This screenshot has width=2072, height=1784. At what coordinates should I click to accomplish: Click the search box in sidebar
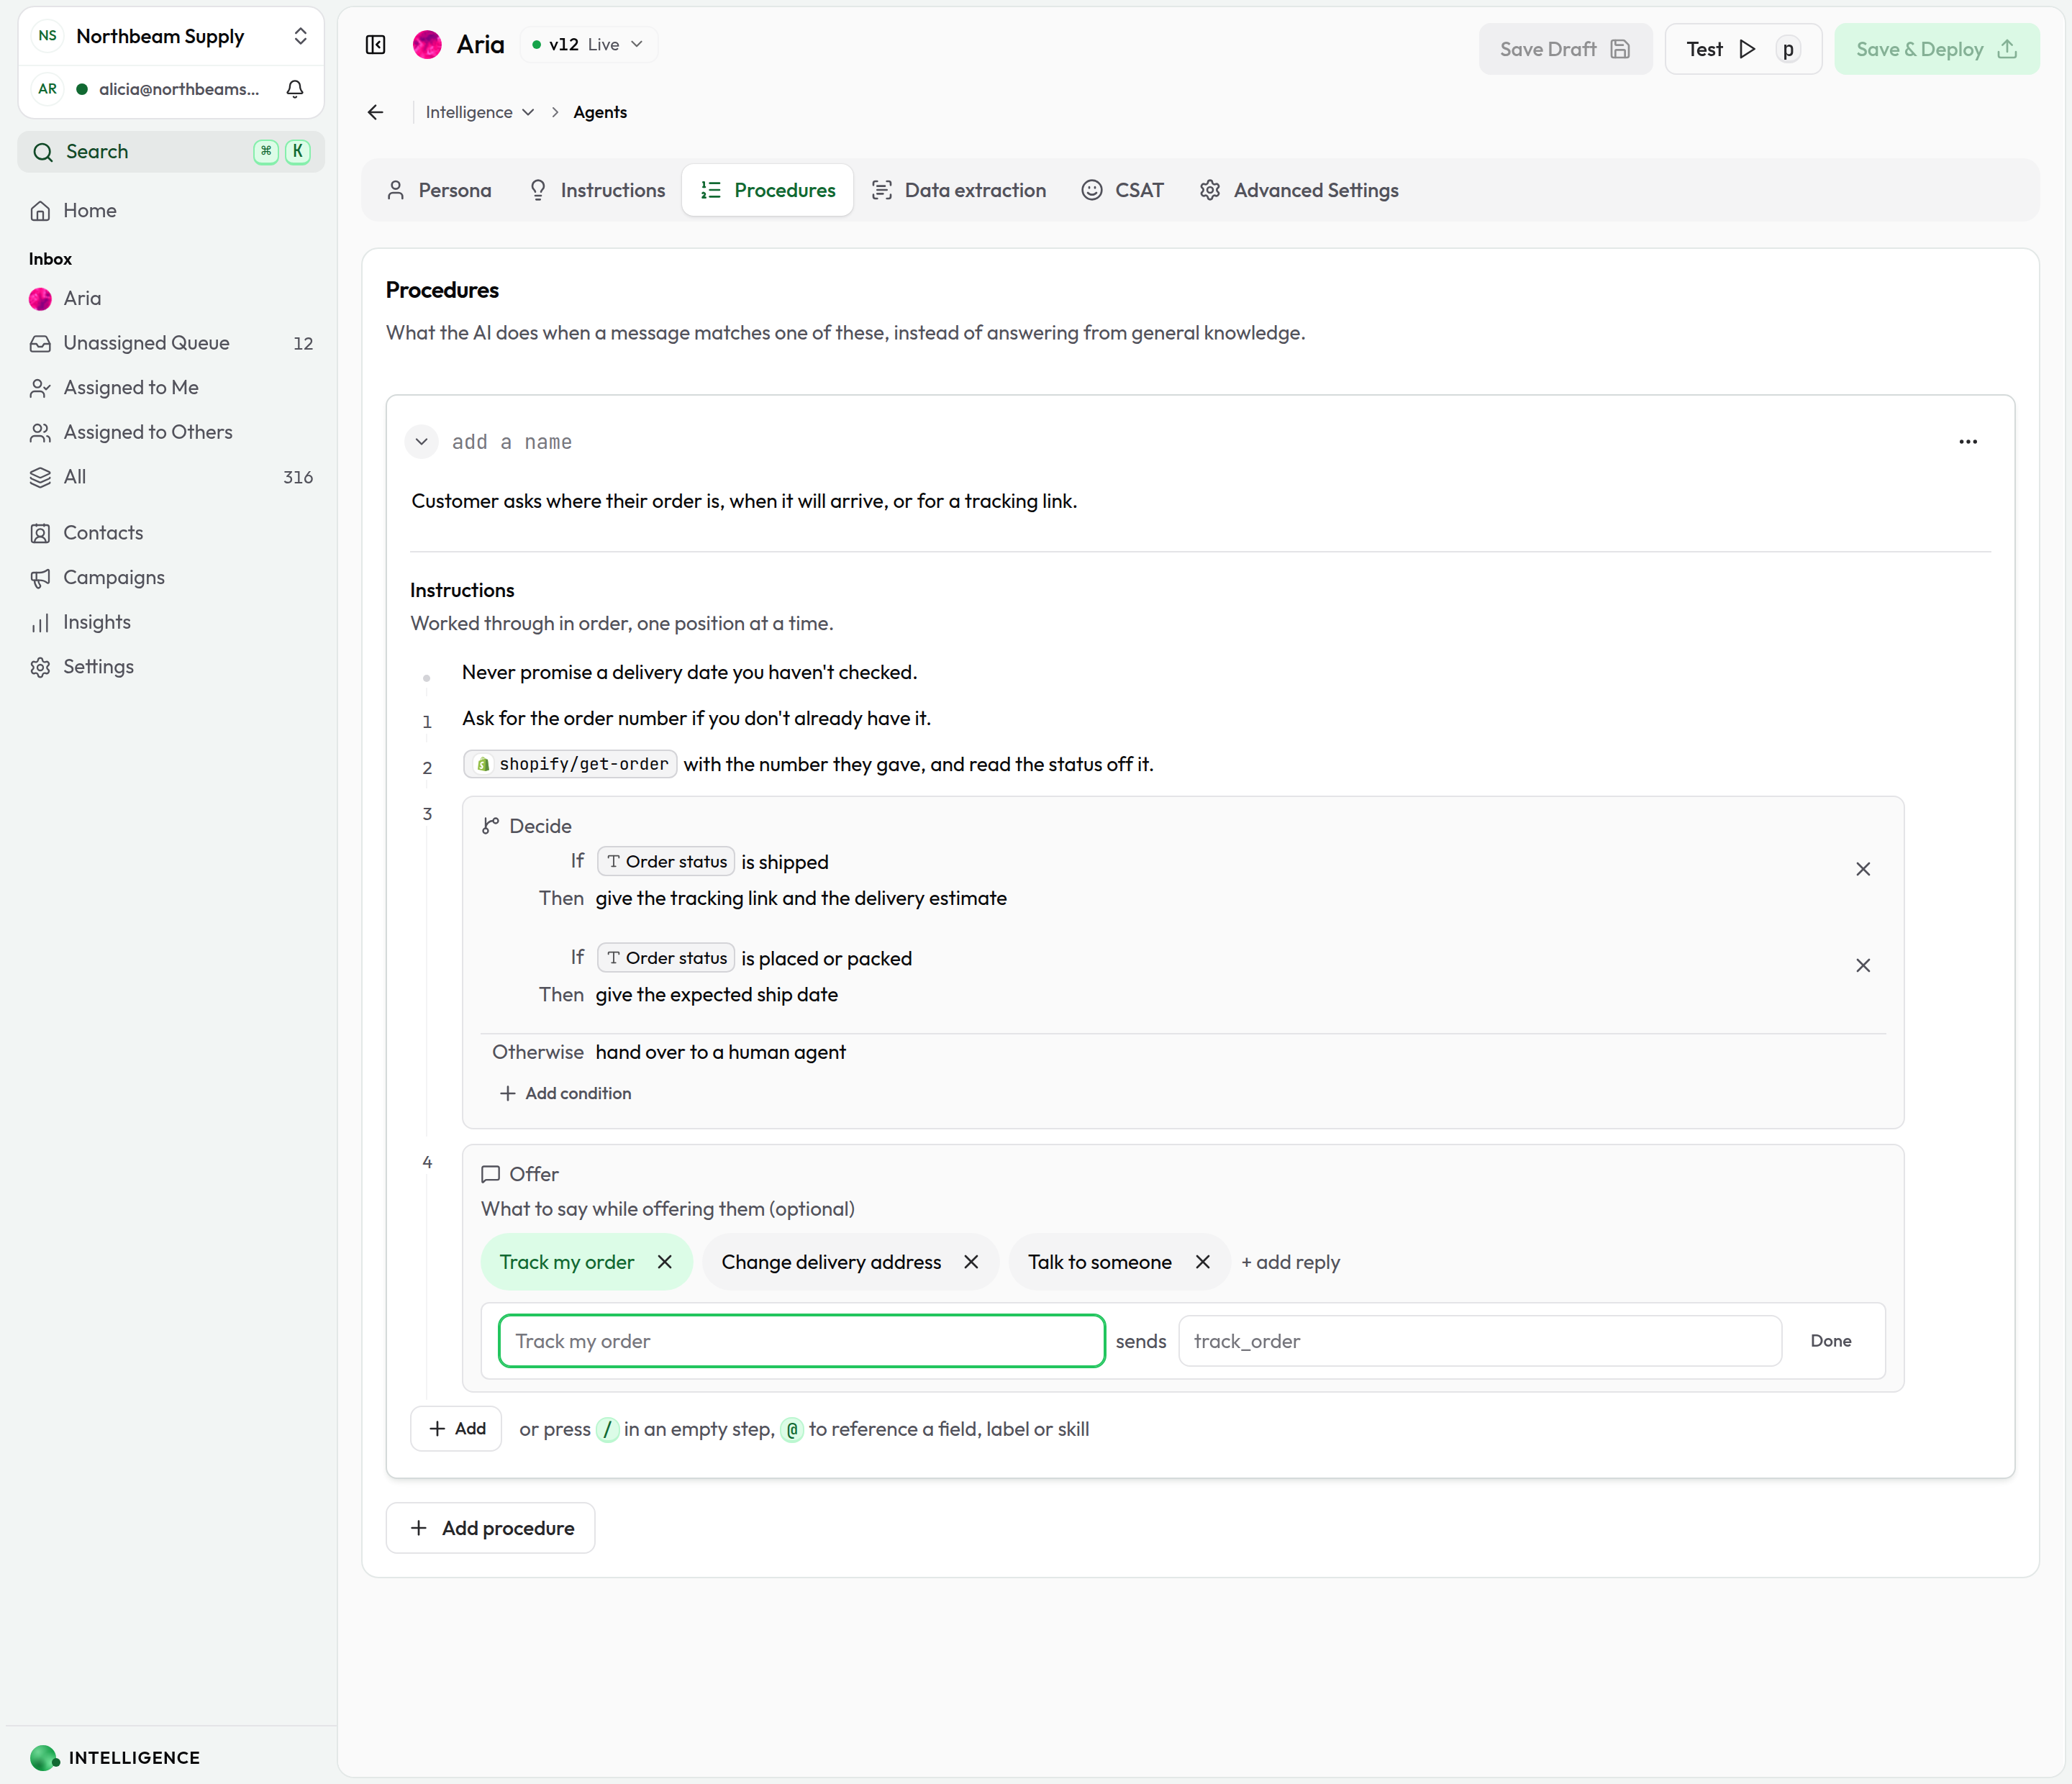coord(171,152)
